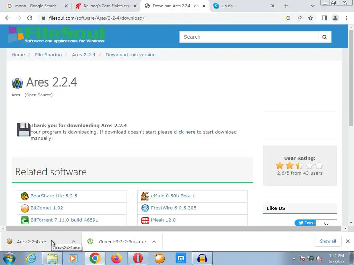Open FrostWire 6.9.5.308 link
354x265 pixels.
click(x=174, y=208)
